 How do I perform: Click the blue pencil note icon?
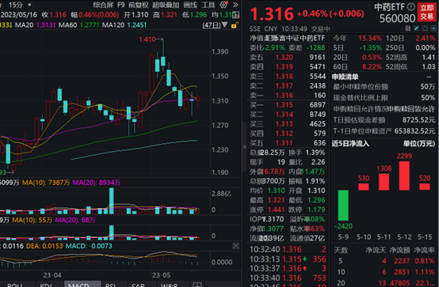[x=416, y=28]
